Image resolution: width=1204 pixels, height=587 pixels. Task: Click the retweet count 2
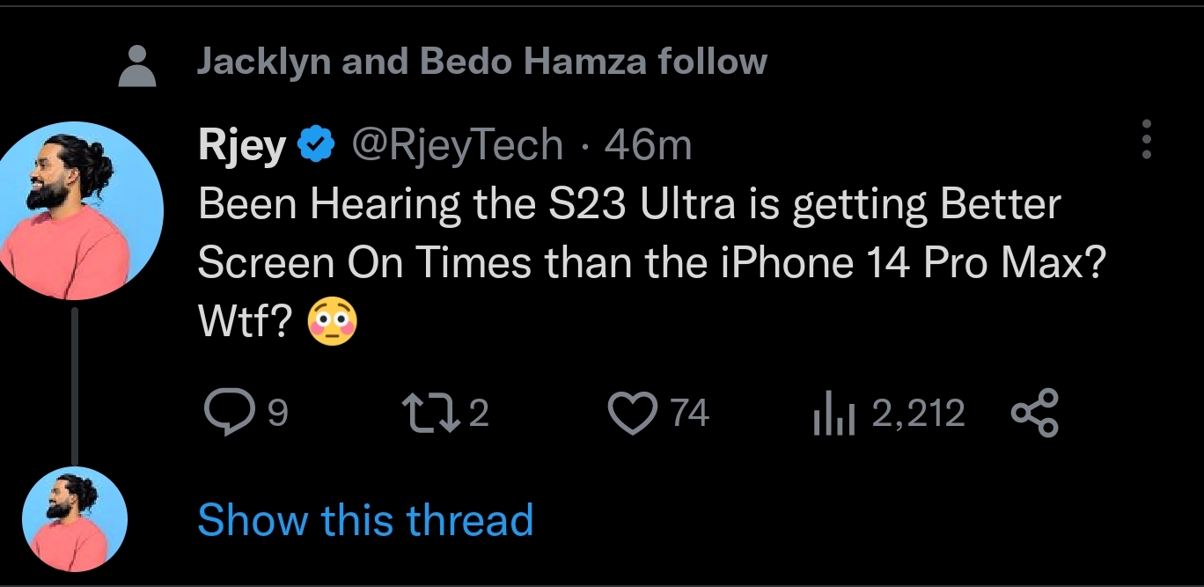pyautogui.click(x=478, y=414)
